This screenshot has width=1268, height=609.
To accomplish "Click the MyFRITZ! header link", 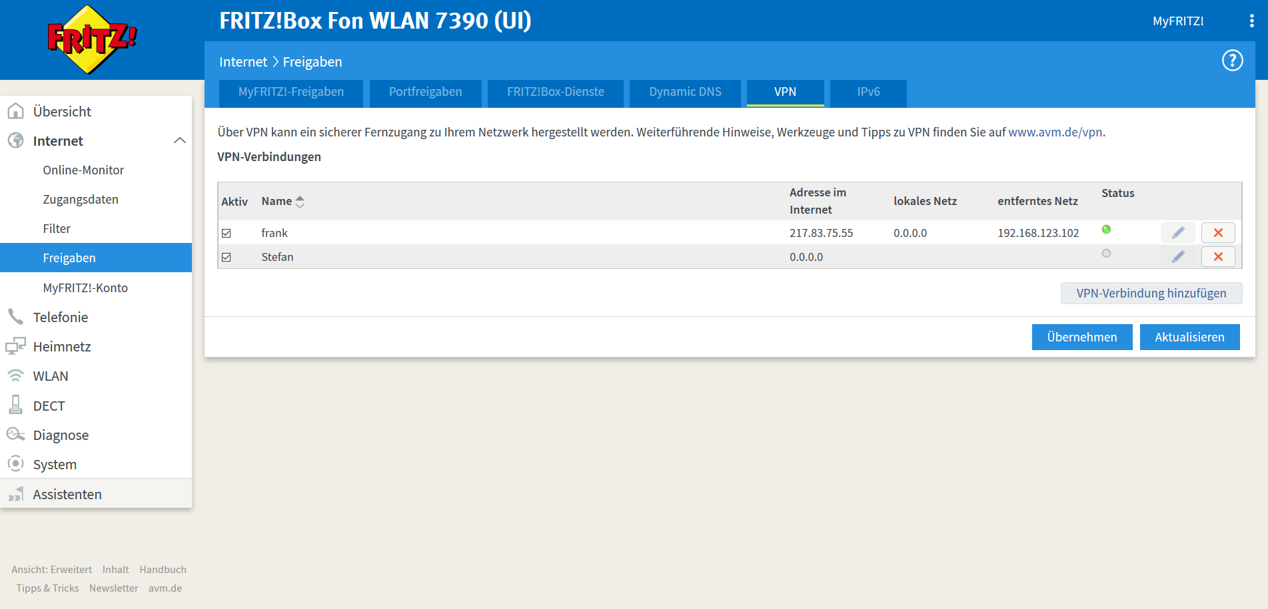I will click(1178, 21).
